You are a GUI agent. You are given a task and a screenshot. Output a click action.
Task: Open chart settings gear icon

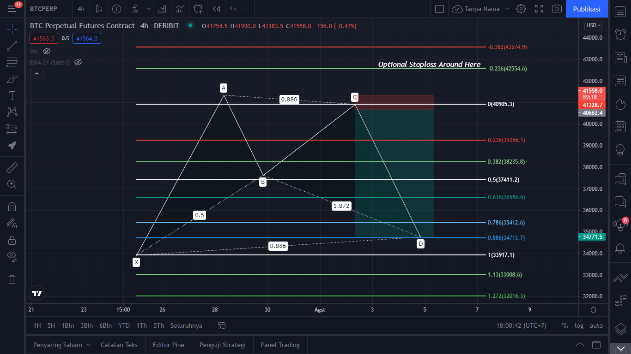click(521, 9)
